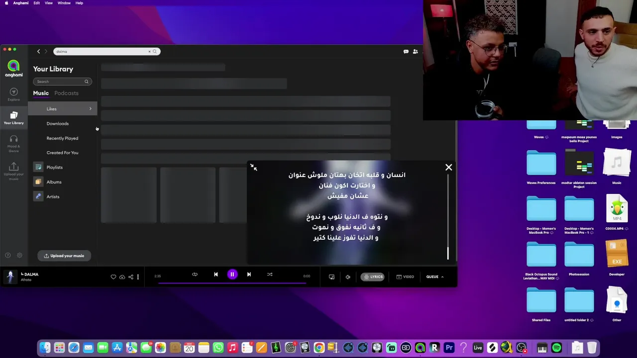Click the library search magnifier icon

pos(86,82)
